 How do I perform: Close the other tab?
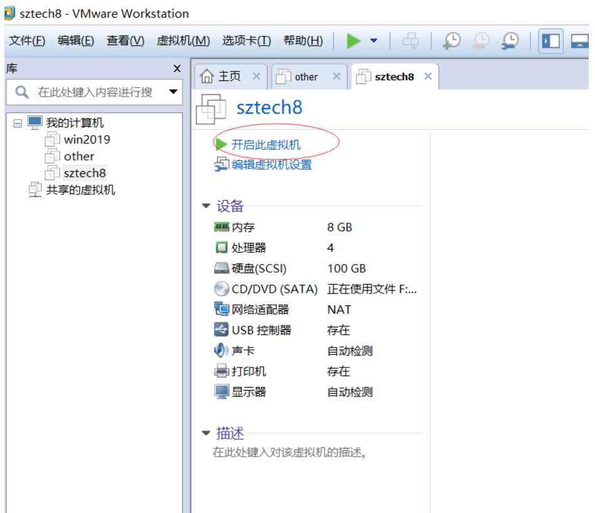(336, 77)
